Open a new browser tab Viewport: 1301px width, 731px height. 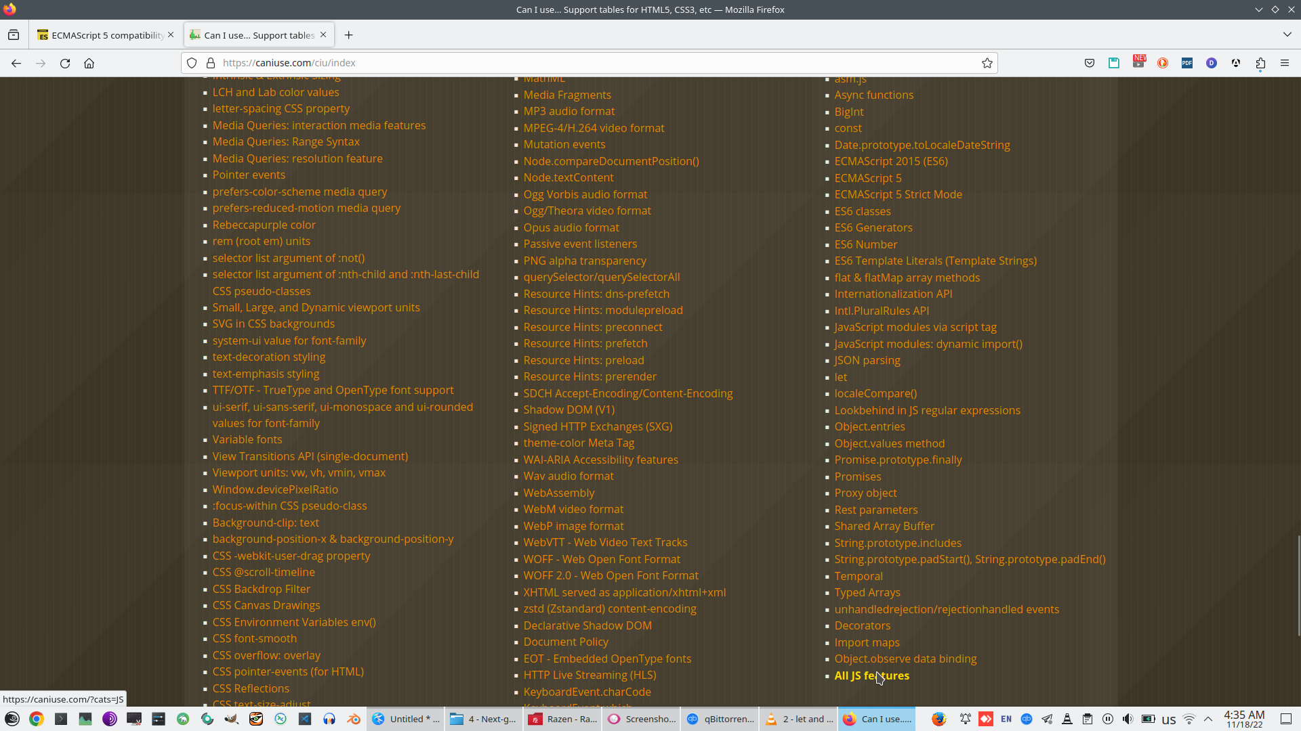pyautogui.click(x=348, y=35)
